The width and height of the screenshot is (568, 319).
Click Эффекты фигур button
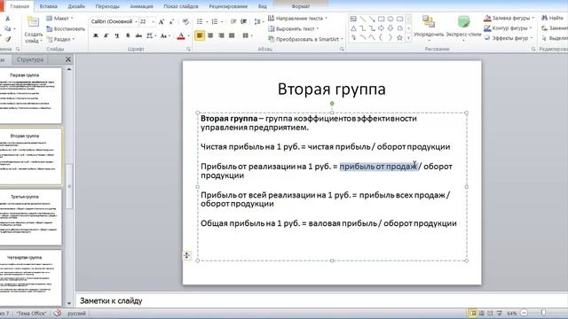509,38
